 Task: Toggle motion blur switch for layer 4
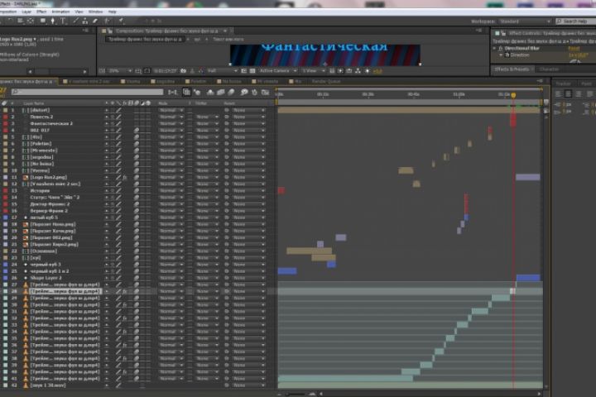point(137,131)
